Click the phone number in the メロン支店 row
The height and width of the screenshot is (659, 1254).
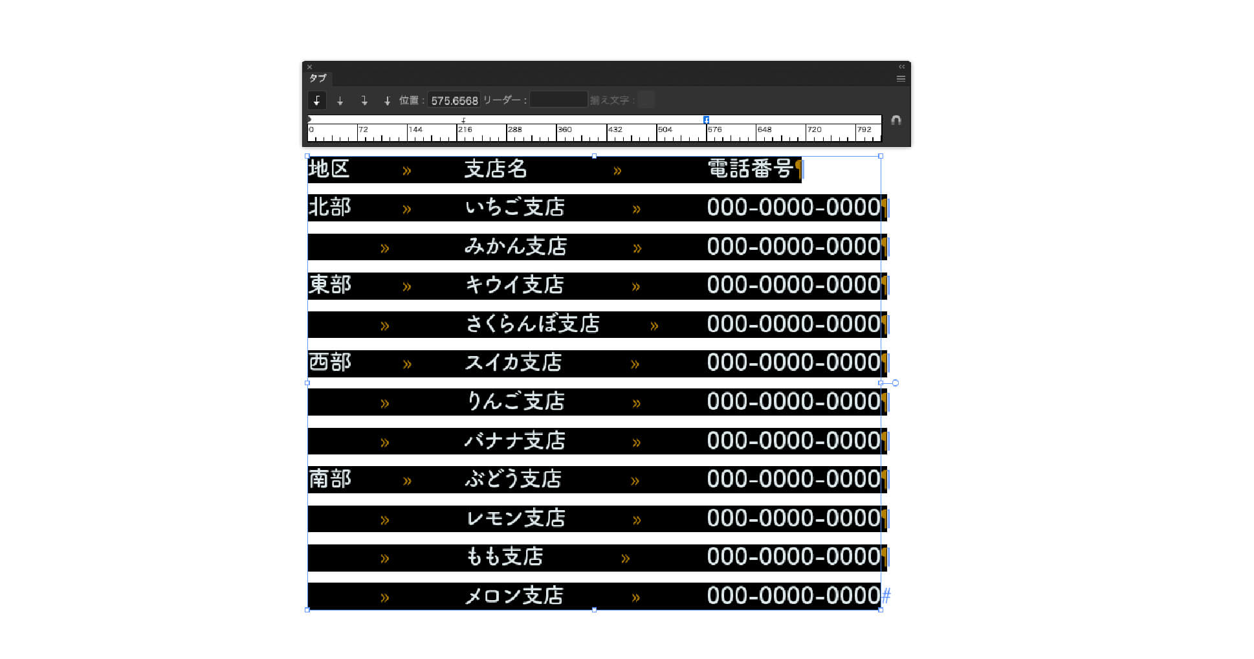point(793,596)
